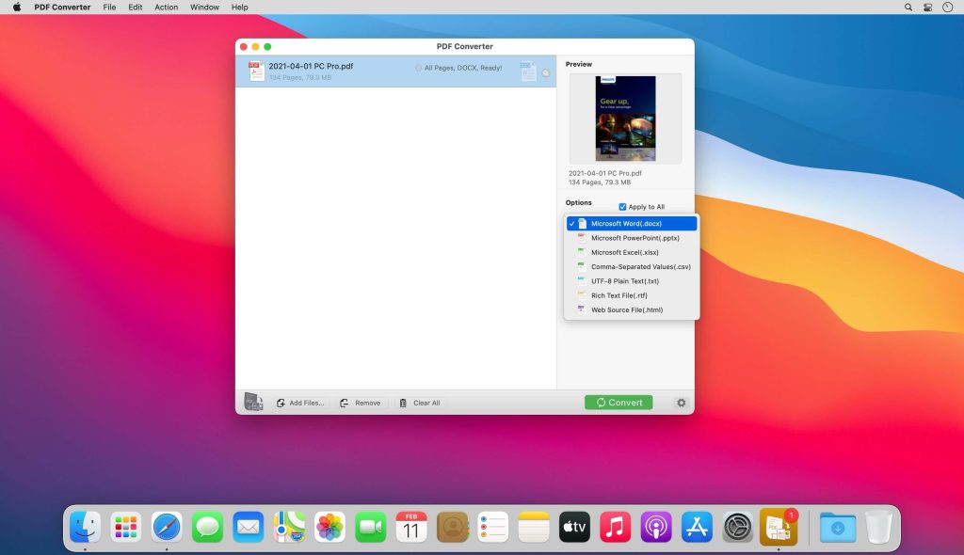Image resolution: width=964 pixels, height=555 pixels.
Task: Open the PDF Converter application menu
Action: click(62, 7)
